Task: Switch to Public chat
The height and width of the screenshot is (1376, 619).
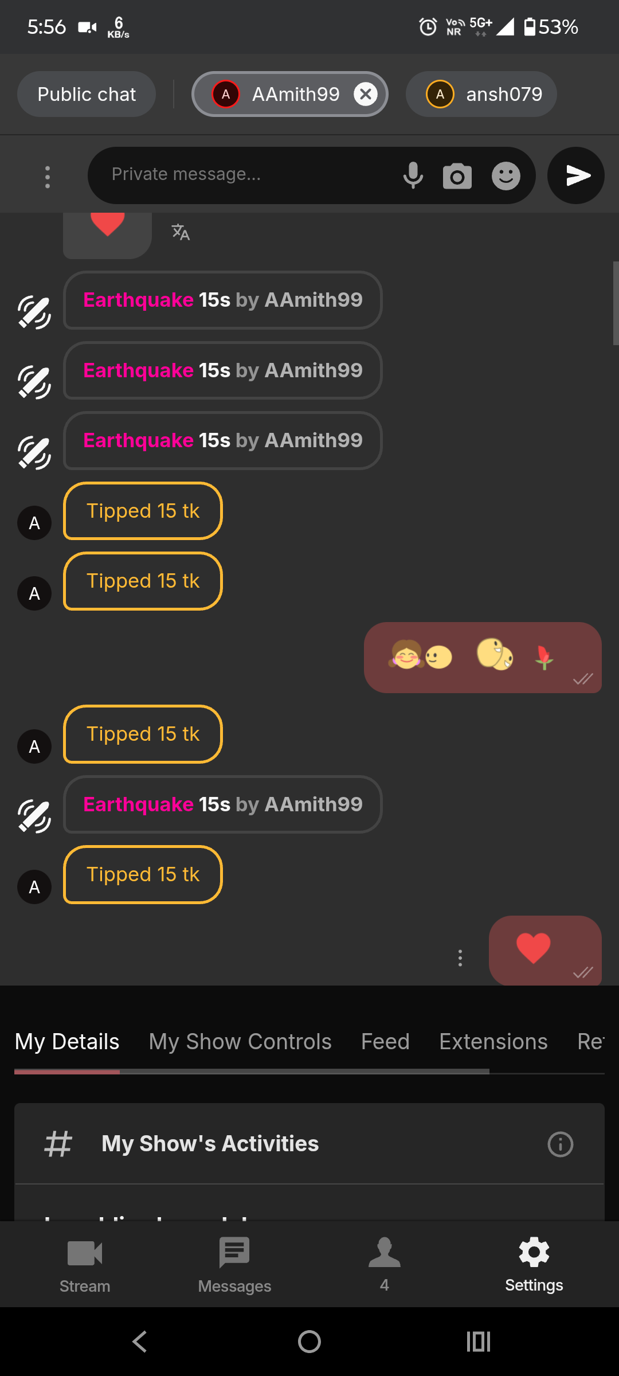Action: pyautogui.click(x=87, y=94)
